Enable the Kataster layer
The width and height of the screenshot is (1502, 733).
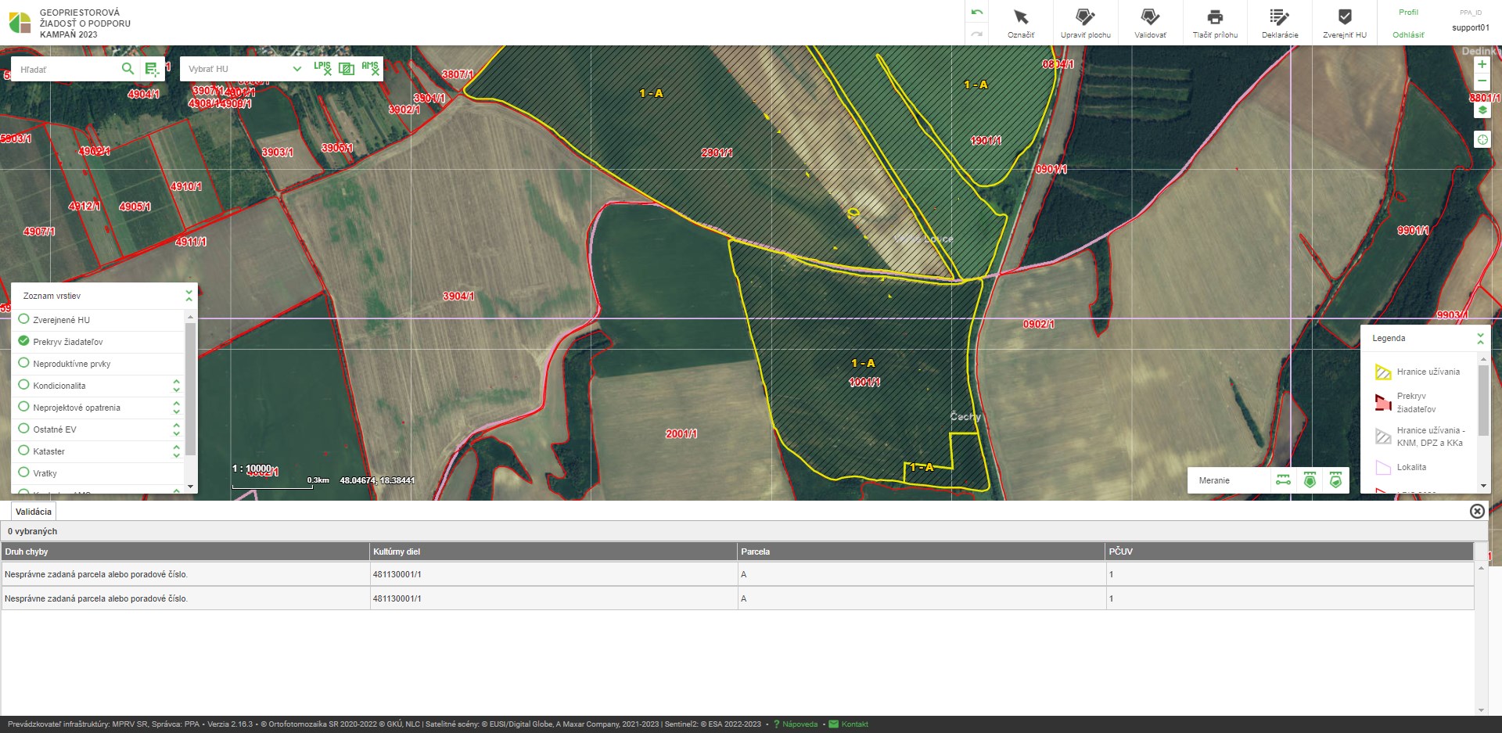23,451
